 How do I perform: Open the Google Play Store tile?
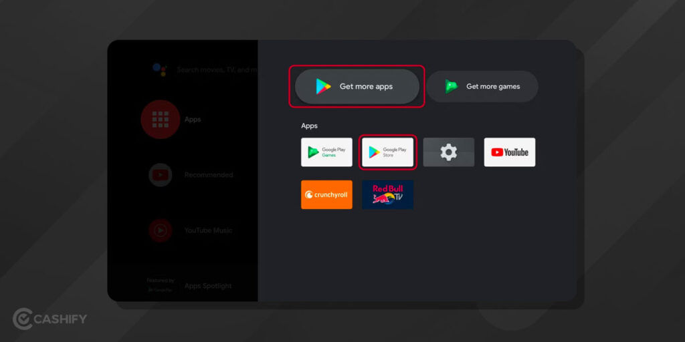(387, 152)
